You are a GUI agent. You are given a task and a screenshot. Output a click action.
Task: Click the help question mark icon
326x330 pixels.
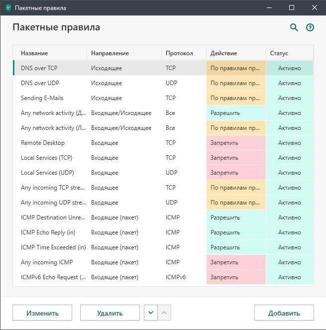click(x=310, y=27)
